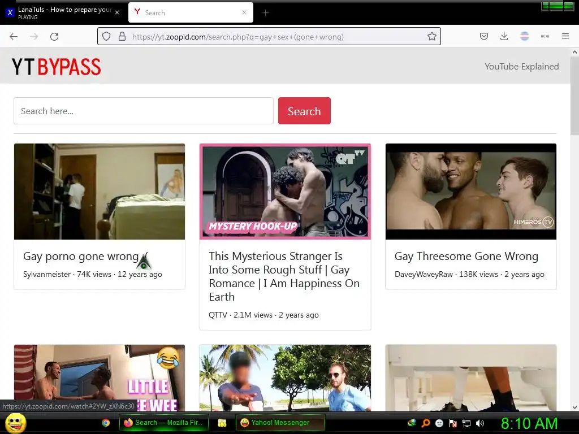
Task: Open the smiley face Start button
Action: click(x=15, y=423)
